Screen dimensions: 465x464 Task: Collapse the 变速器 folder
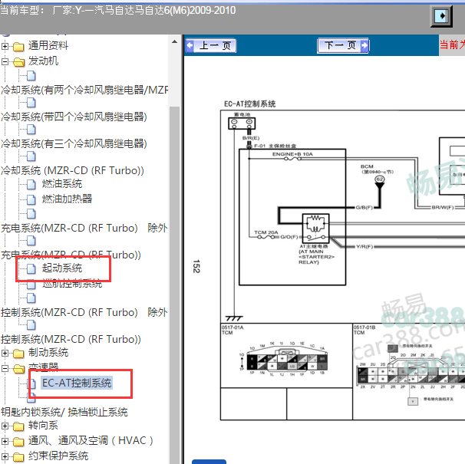point(5,369)
